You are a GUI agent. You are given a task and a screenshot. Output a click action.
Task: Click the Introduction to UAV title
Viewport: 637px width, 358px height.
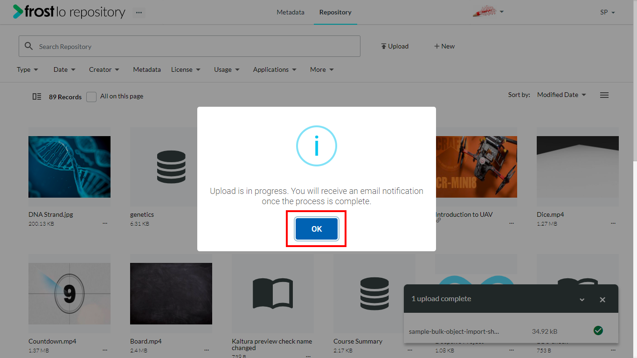click(464, 214)
